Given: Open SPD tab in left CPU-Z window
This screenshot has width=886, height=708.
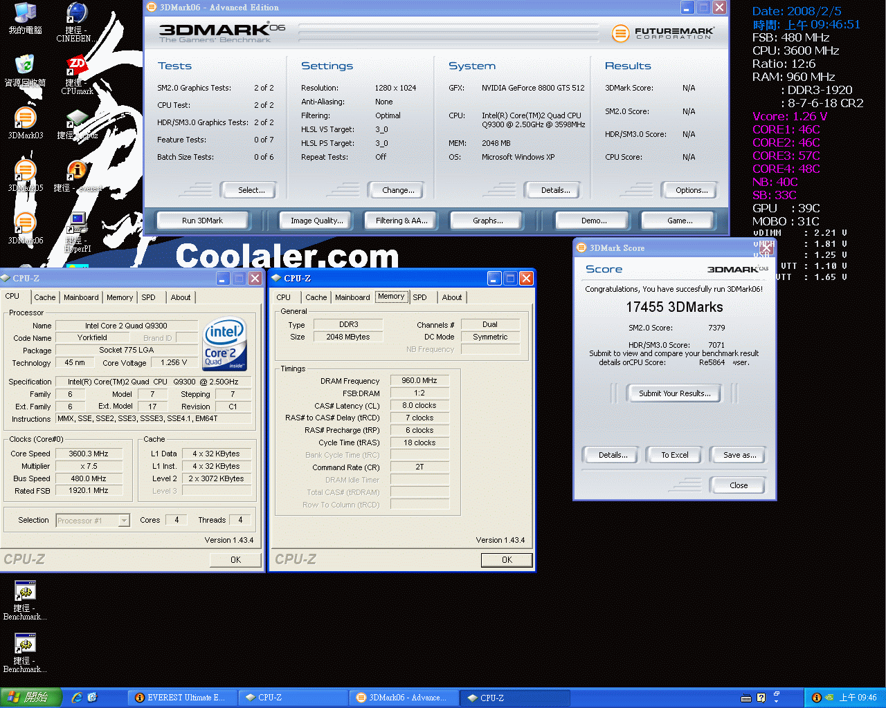Looking at the screenshot, I should click(x=149, y=297).
